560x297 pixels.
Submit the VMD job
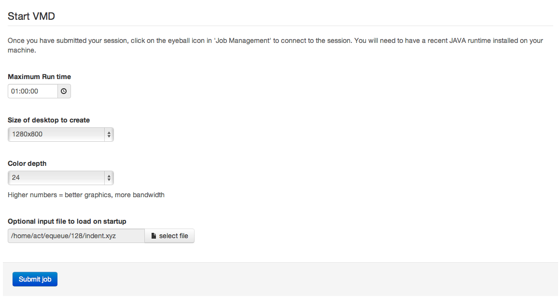[x=35, y=279]
